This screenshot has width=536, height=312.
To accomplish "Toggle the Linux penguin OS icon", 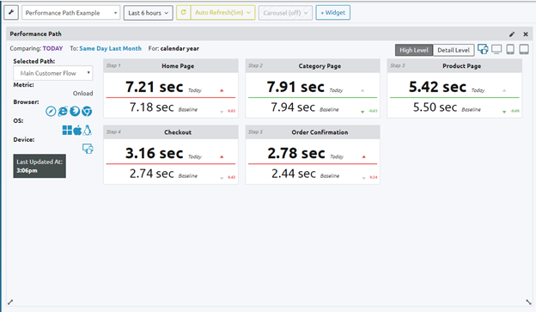I will pyautogui.click(x=88, y=130).
